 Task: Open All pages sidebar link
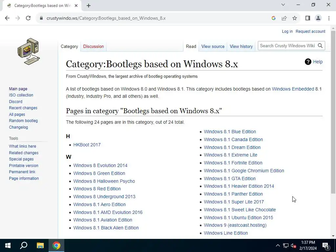tap(17, 115)
